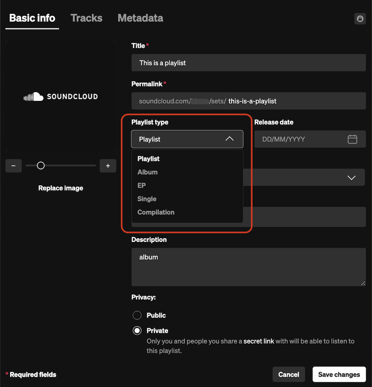Zoom in the image with plus button
372x387 pixels.
[108, 166]
